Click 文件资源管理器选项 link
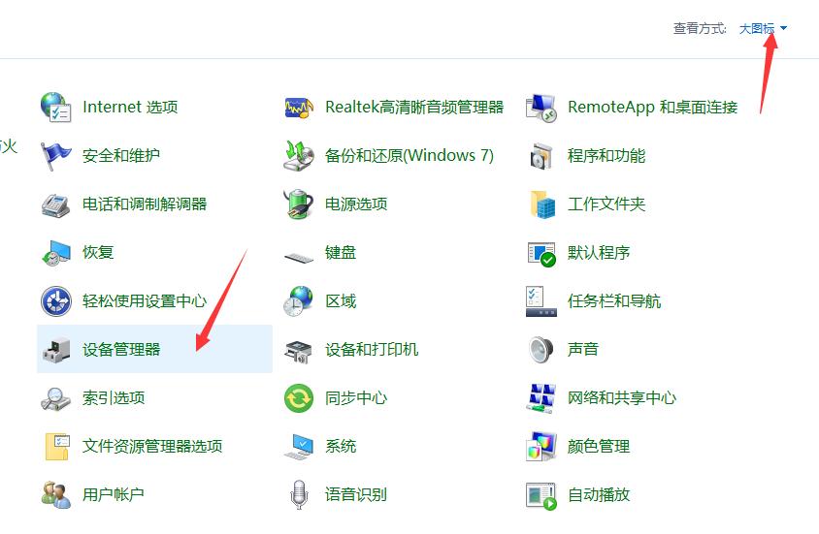The image size is (819, 534). (152, 447)
